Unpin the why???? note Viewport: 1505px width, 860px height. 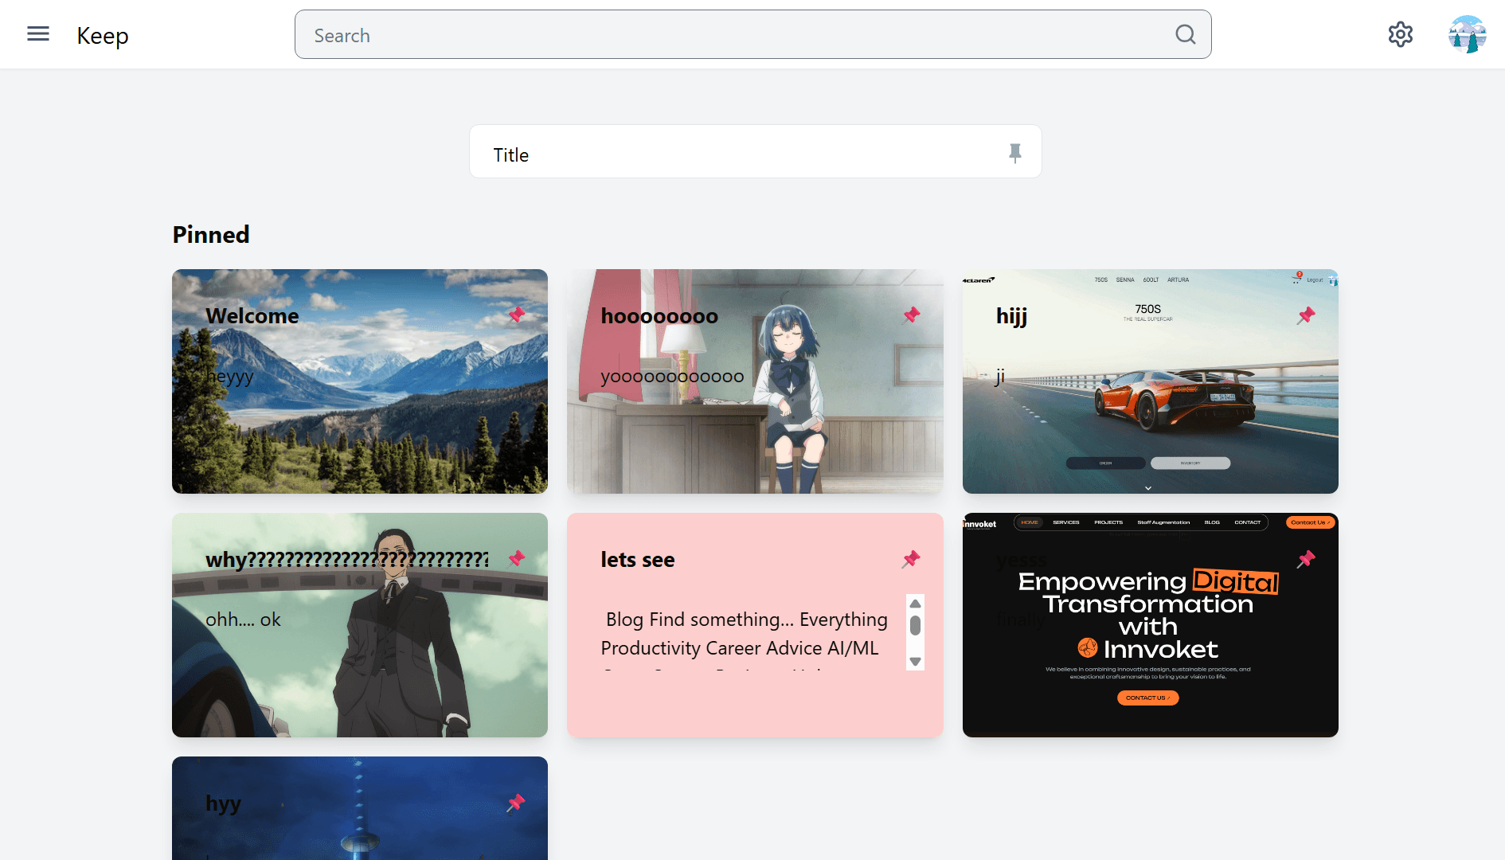(517, 559)
